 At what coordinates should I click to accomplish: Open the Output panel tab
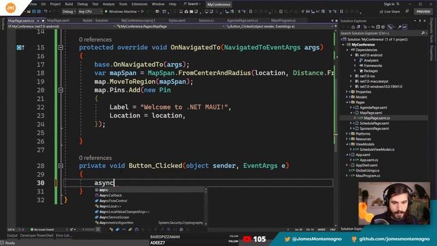12,236
